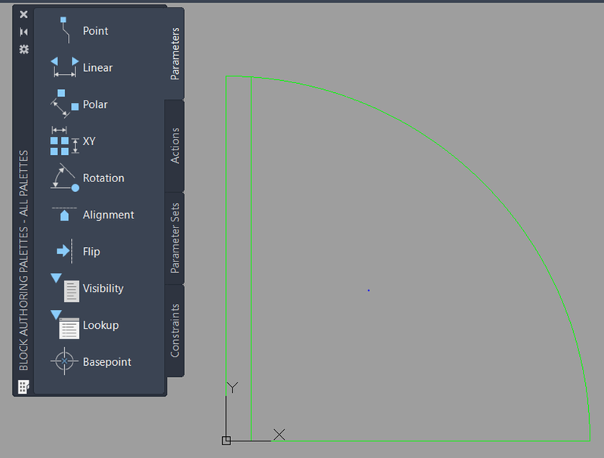
Task: Click the "Basepoint" label
Action: (x=107, y=362)
